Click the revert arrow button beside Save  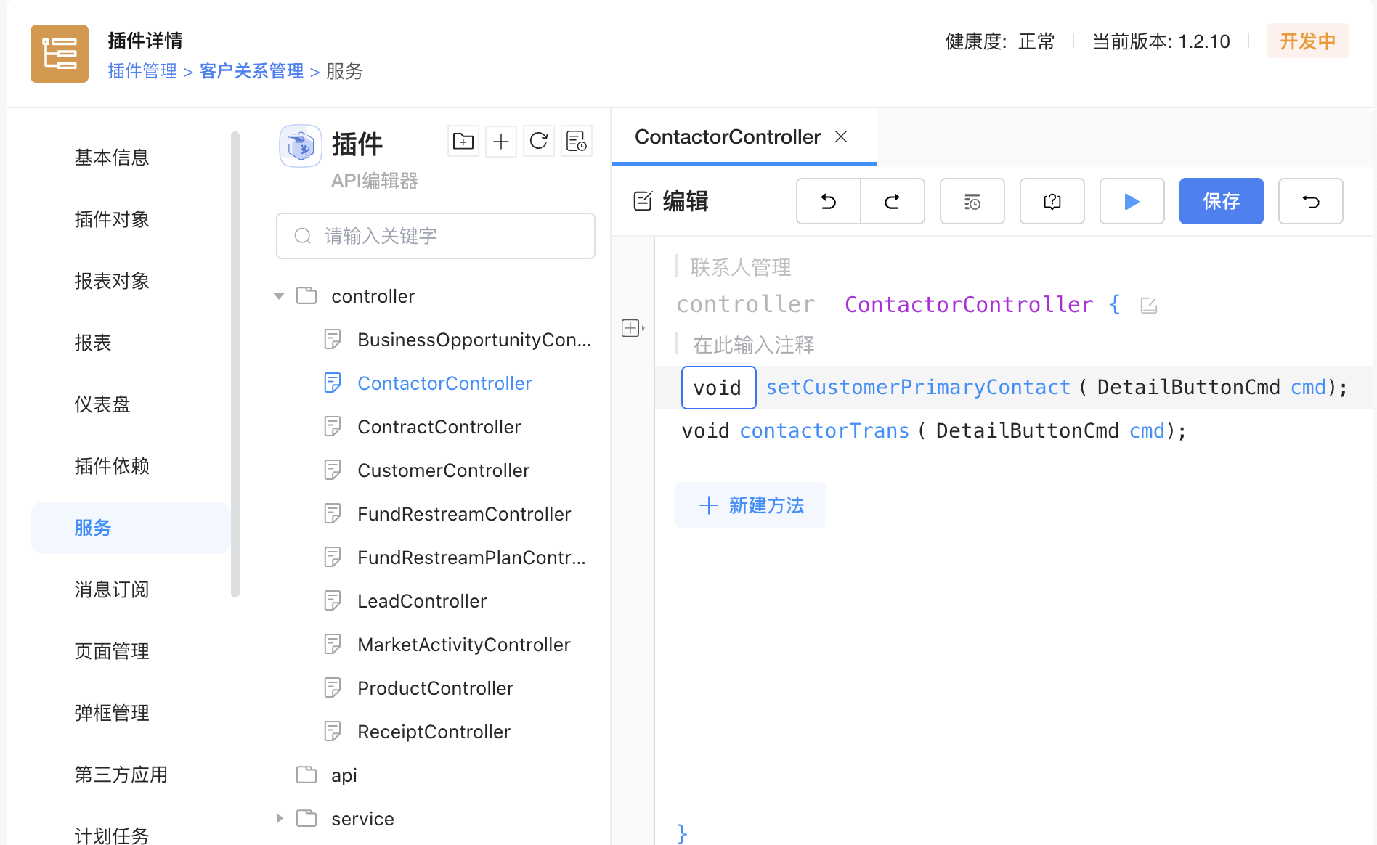[x=1310, y=201]
